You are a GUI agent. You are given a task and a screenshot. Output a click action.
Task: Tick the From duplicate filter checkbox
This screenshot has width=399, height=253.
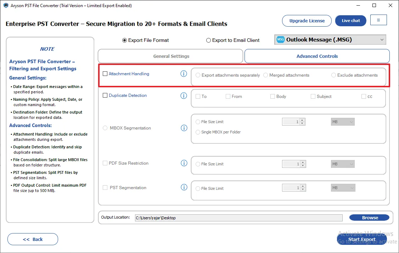pos(228,96)
